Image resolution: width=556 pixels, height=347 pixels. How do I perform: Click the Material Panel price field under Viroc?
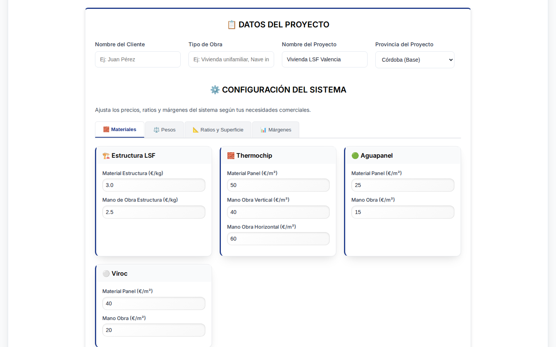[154, 303]
